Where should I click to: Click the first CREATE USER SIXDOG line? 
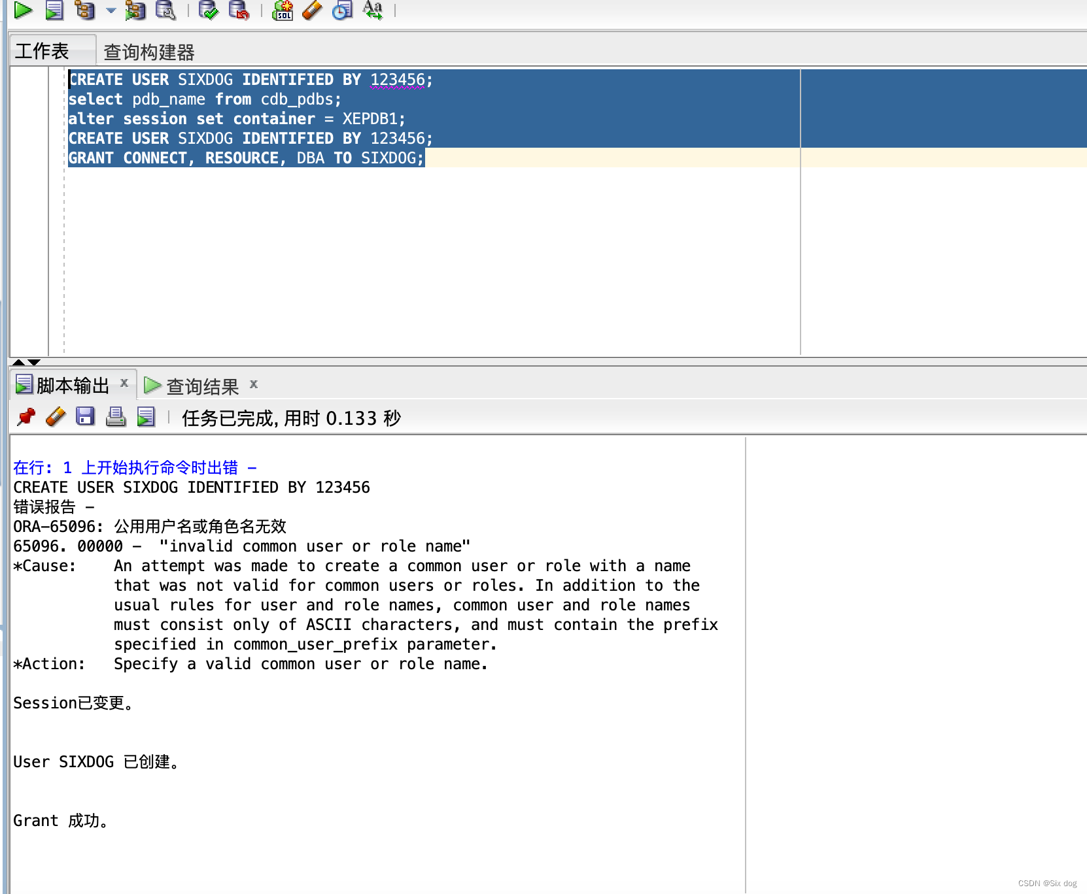point(250,80)
